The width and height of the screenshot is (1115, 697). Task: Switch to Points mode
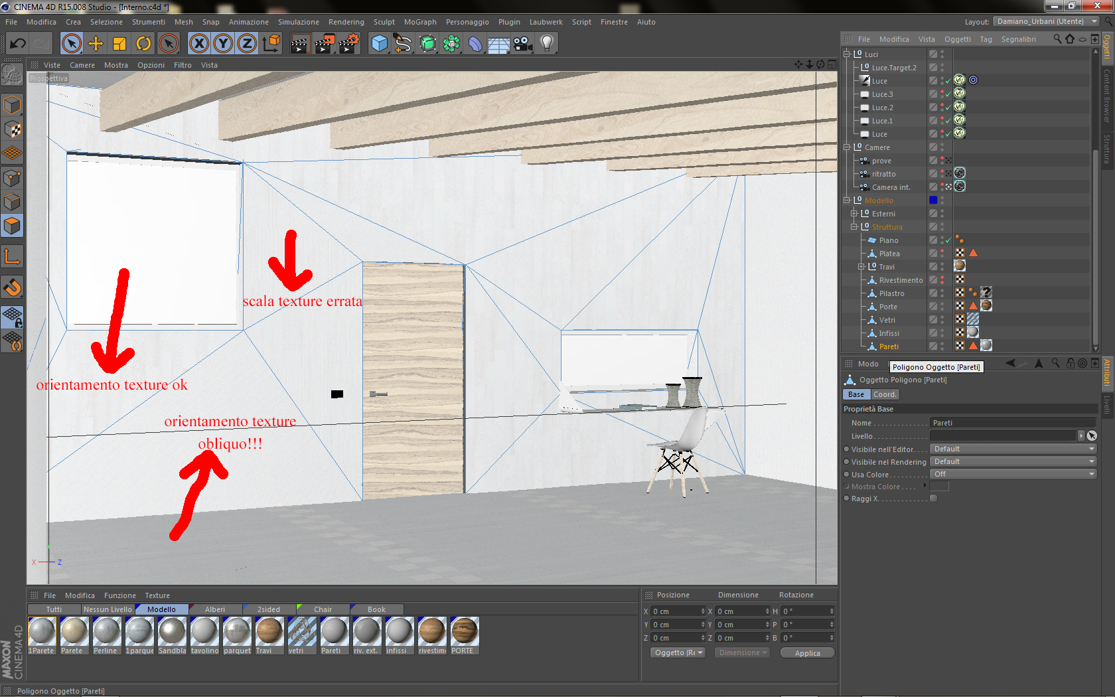pos(12,178)
